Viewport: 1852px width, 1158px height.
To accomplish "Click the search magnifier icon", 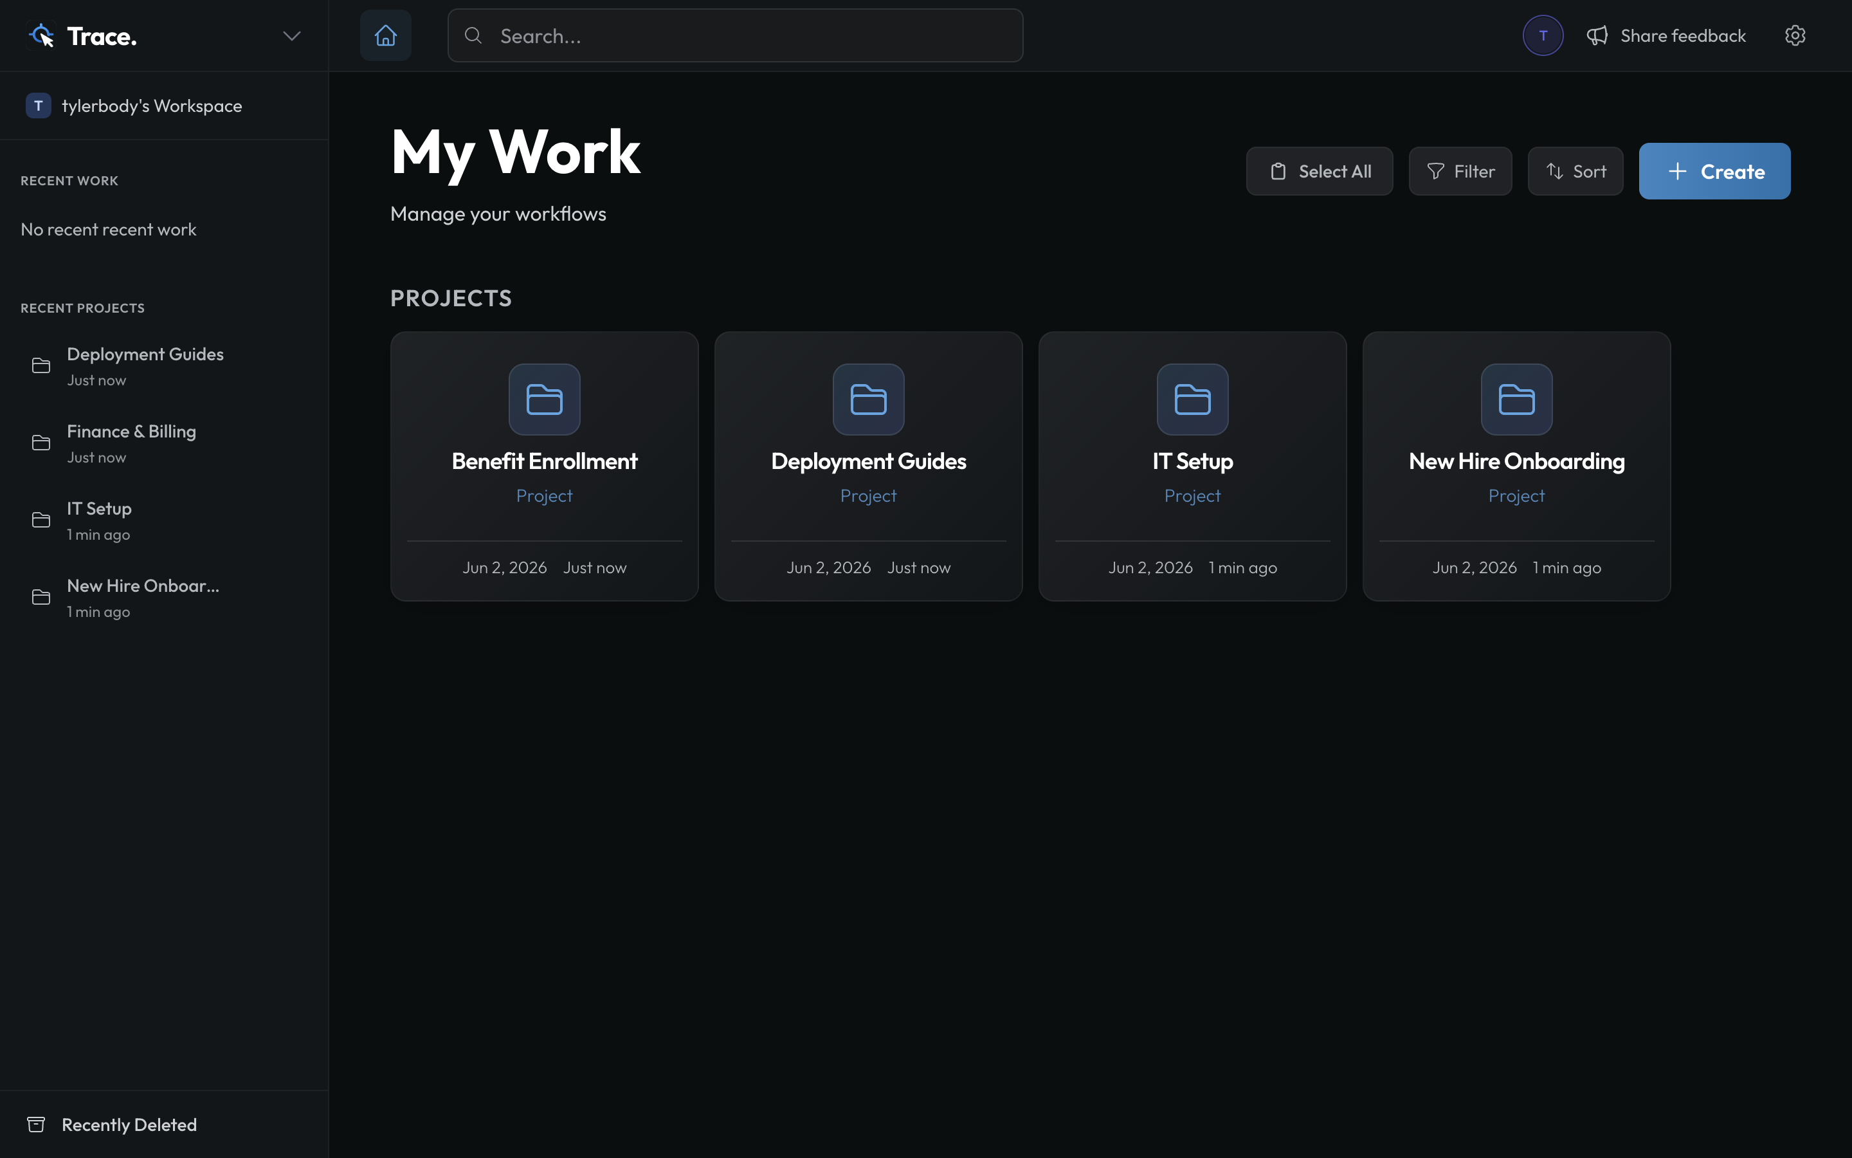I will pos(473,35).
